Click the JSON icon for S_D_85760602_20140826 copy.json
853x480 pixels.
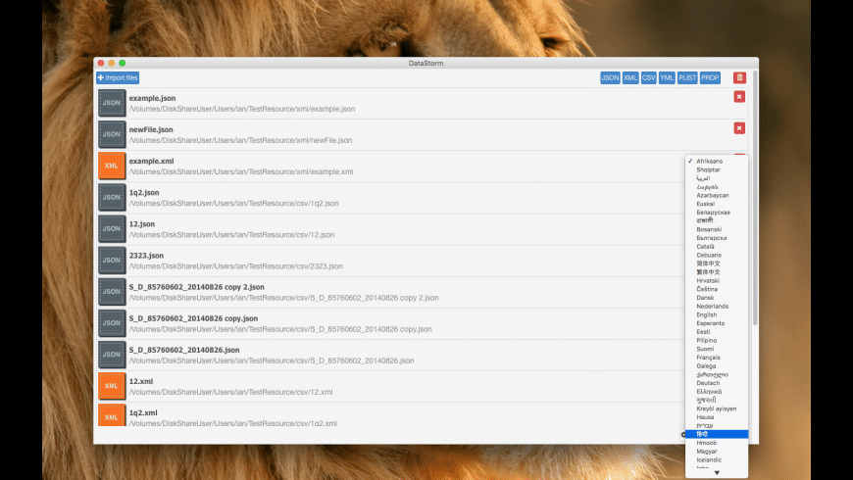click(x=112, y=323)
